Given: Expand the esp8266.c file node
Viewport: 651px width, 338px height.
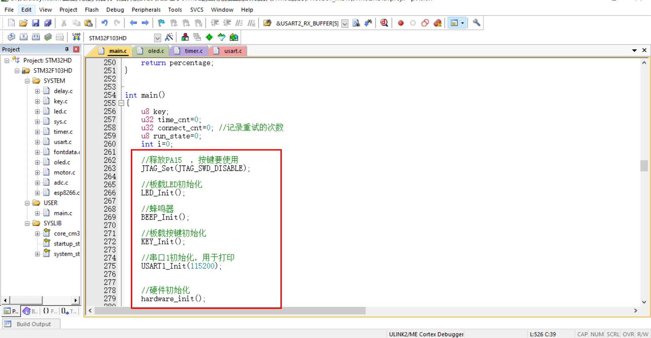Looking at the screenshot, I should [37, 193].
